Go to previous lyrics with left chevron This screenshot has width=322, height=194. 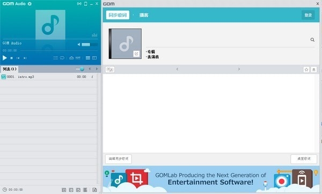(177, 69)
